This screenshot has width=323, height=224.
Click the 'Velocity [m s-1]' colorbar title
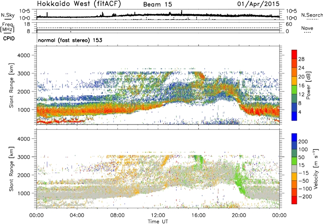coord(316,169)
